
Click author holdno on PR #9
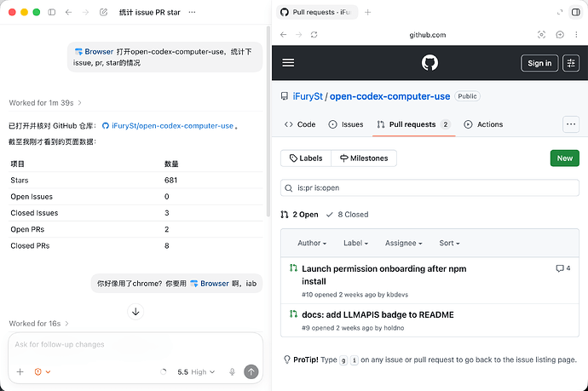394,328
